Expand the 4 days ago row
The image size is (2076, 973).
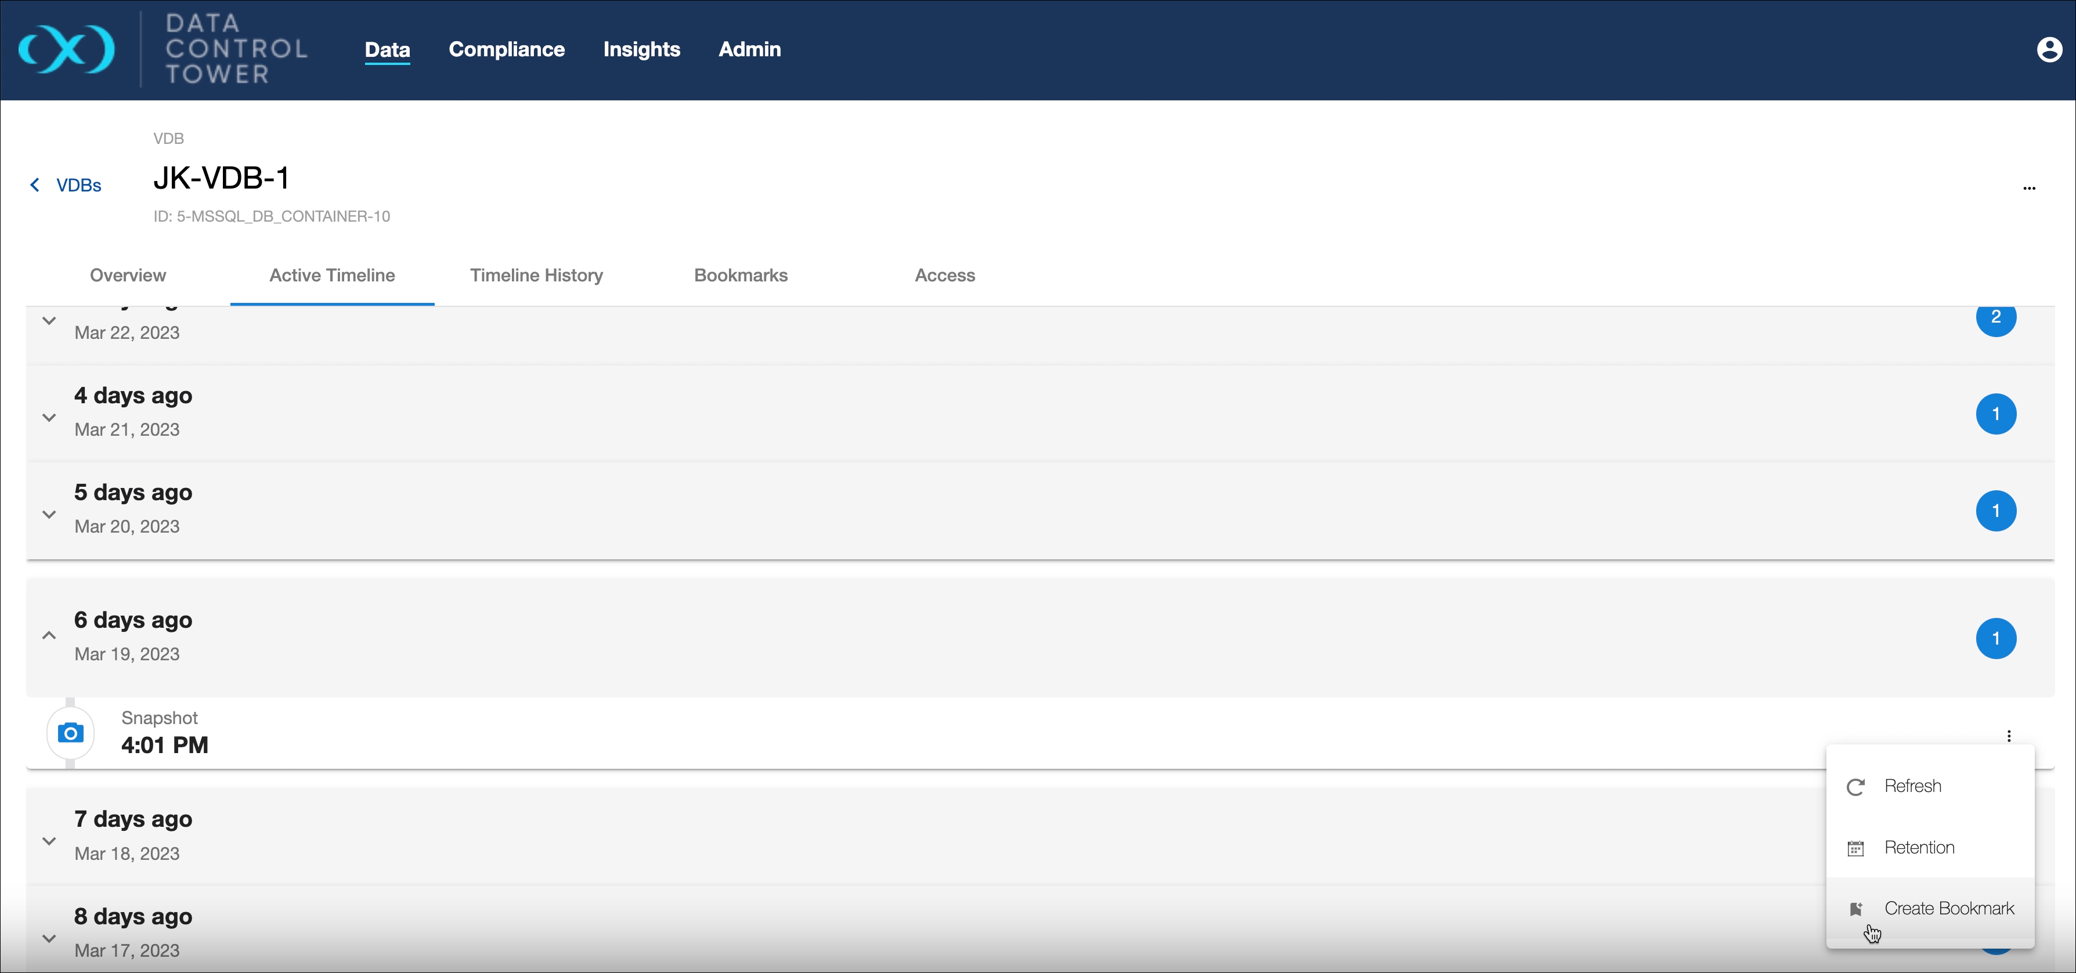[49, 417]
